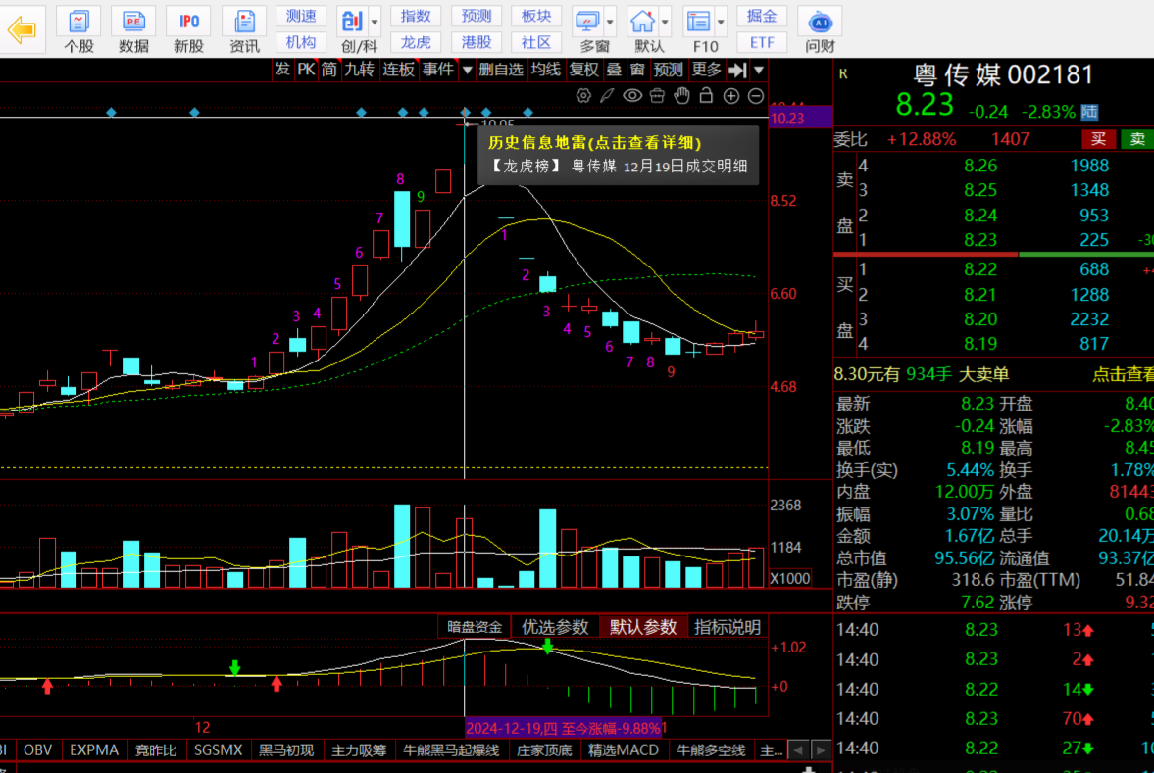Click the red 买 buy button
This screenshot has width=1154, height=773.
[1099, 139]
